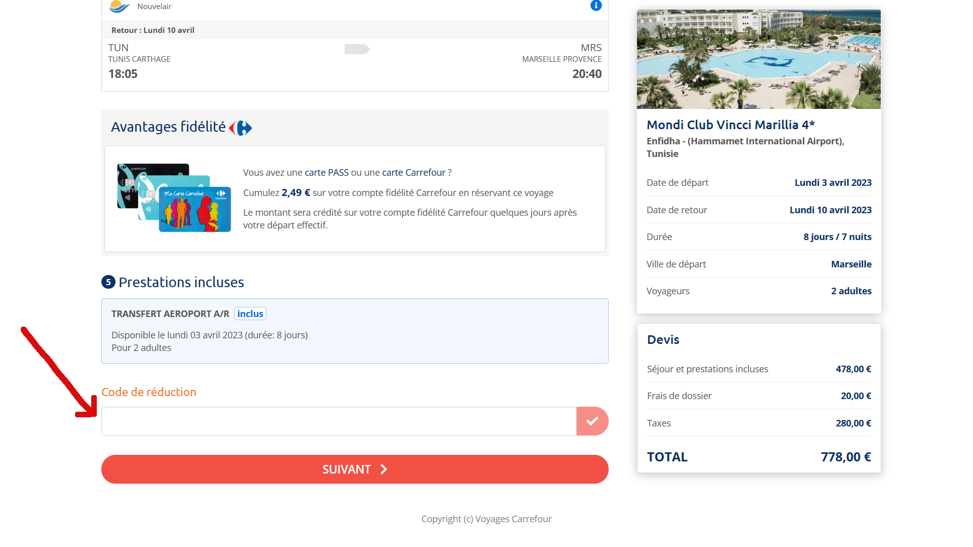The height and width of the screenshot is (547, 973).
Task: Click the SUIVANT button
Action: (x=355, y=469)
